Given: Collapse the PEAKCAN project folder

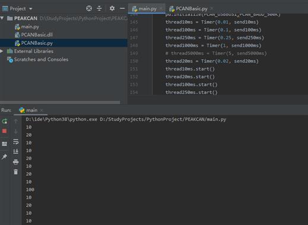Looking at the screenshot, I should 2,18.
